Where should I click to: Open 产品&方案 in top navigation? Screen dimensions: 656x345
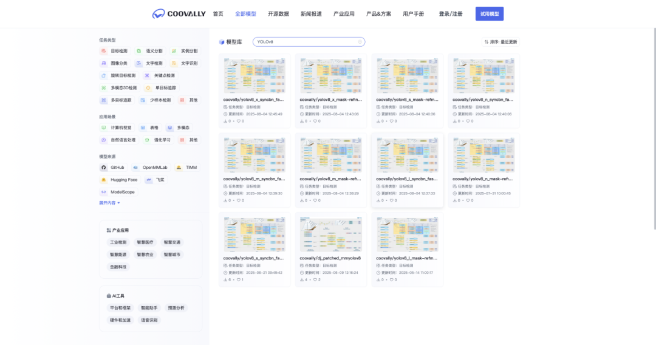378,14
